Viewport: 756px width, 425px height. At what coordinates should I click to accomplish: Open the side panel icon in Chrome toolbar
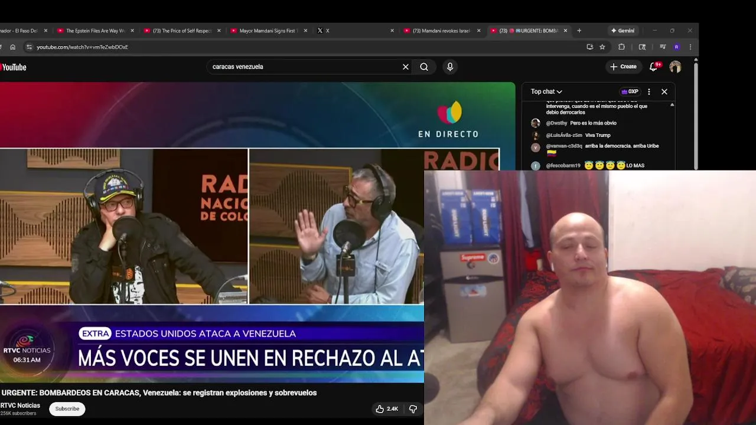click(x=642, y=47)
